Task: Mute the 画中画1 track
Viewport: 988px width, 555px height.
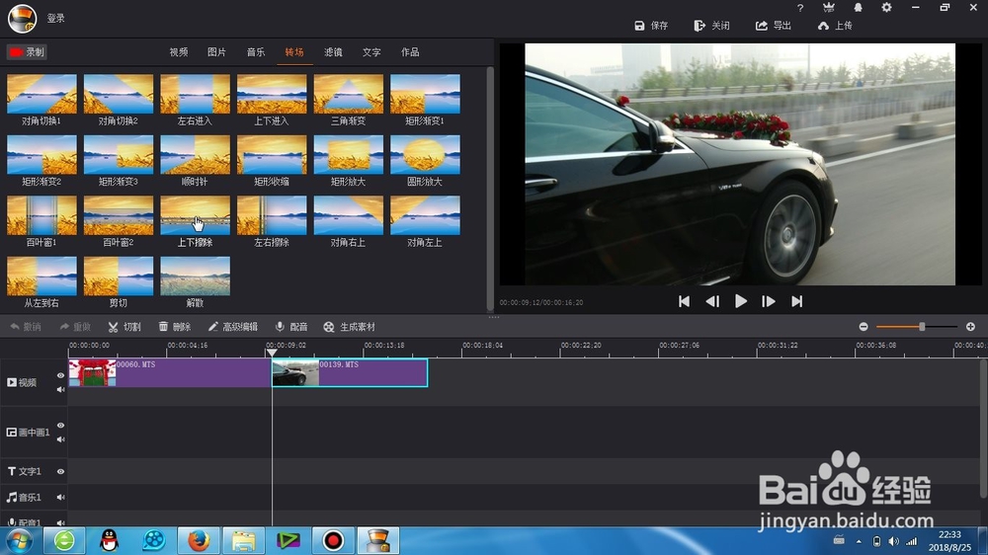Action: 60,439
